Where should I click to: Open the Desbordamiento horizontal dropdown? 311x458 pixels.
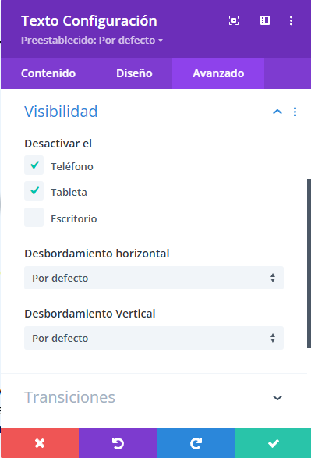pyautogui.click(x=154, y=278)
